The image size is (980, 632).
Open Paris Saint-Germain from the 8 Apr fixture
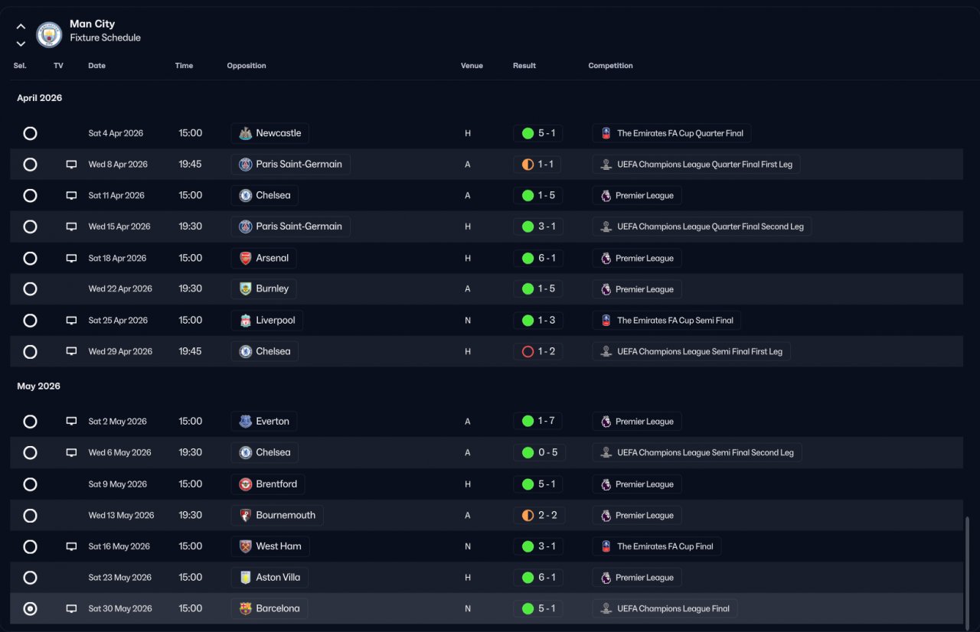[x=291, y=165]
